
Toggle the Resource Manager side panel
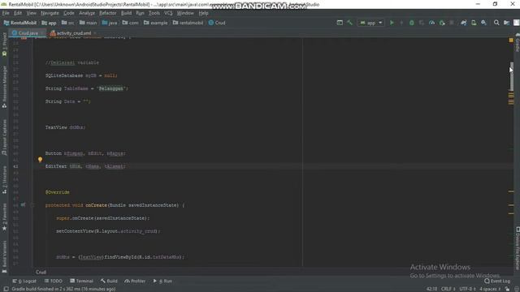4,87
